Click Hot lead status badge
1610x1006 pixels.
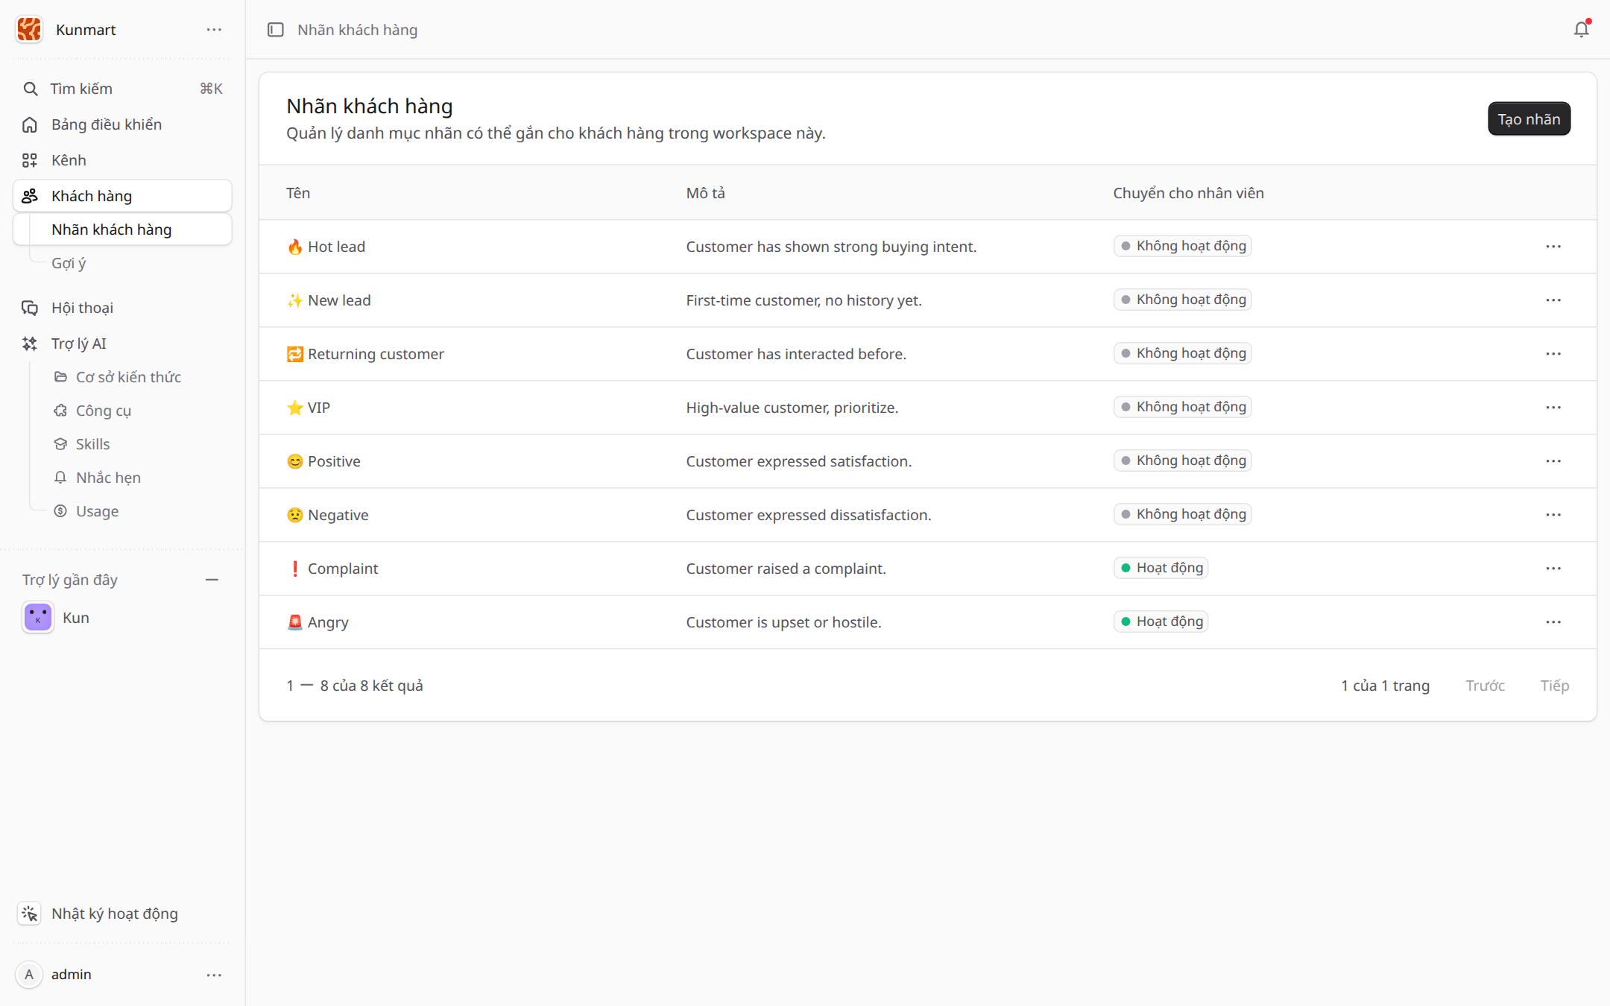[1183, 246]
